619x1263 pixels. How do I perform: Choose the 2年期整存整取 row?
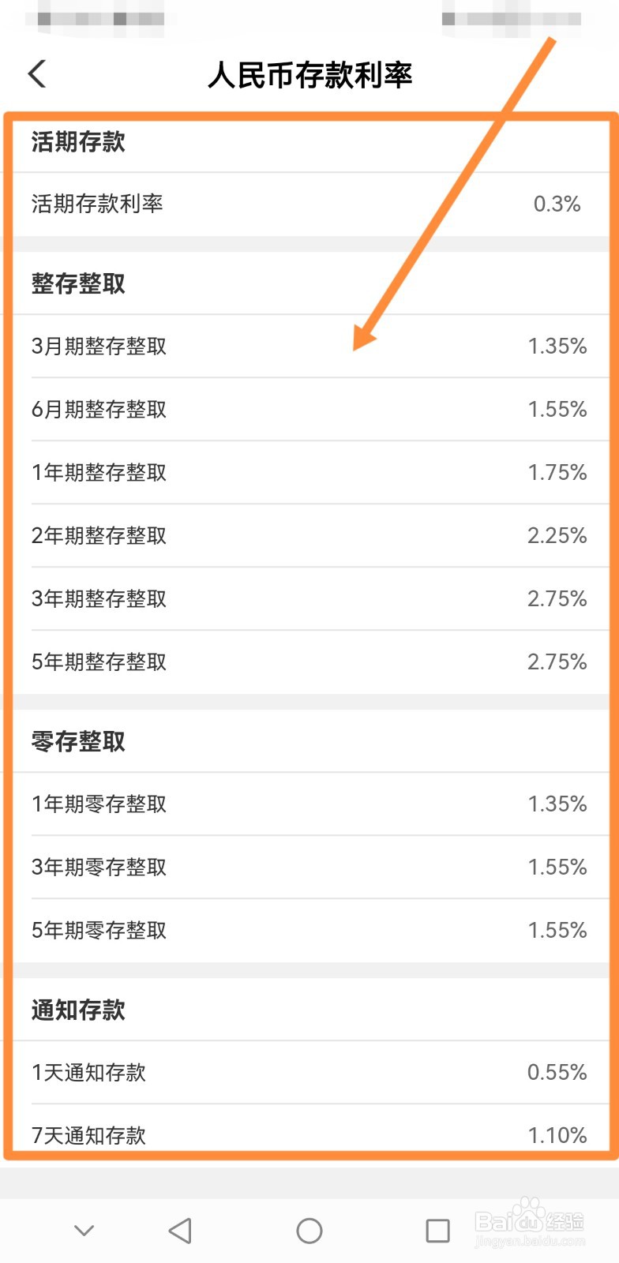(309, 535)
